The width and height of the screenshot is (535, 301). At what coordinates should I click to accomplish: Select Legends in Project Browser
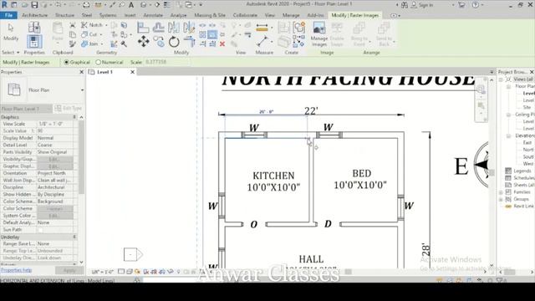522,171
